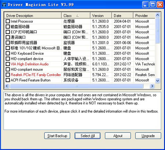The image size is (165, 150).
Task: Click the Upgrade button
Action: click(x=148, y=136)
